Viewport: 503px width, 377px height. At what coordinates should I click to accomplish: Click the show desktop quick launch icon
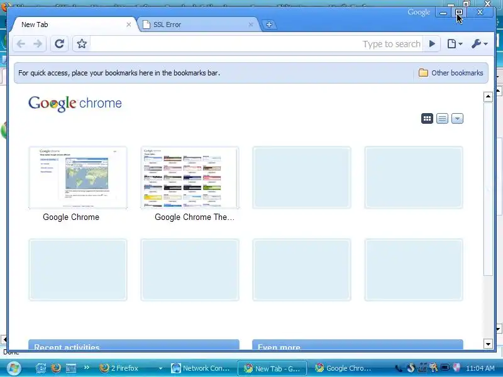point(71,368)
